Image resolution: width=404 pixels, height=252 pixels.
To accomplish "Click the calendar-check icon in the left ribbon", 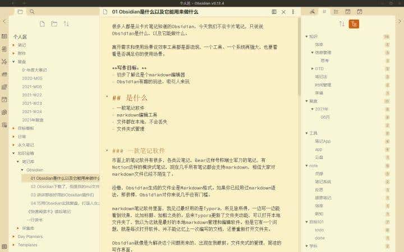I will pos(4,100).
